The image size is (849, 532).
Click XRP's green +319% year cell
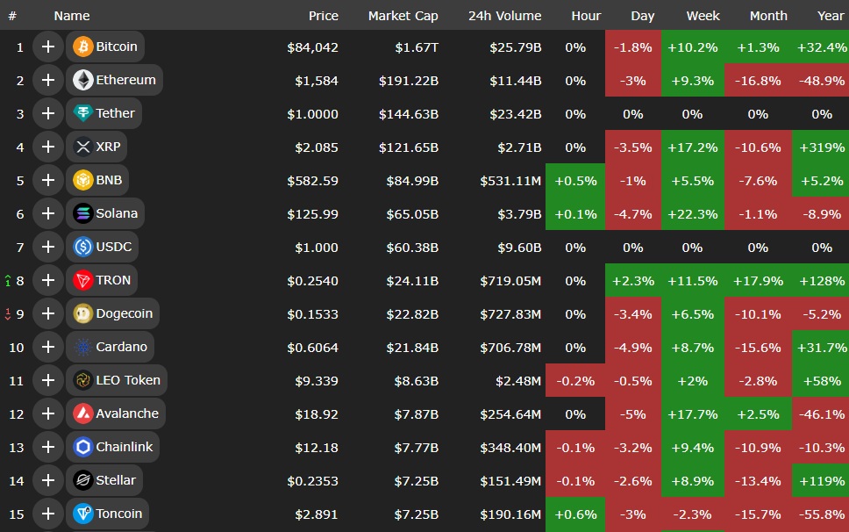pos(821,147)
